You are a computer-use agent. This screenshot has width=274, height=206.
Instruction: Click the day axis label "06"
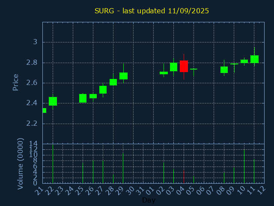200,190
